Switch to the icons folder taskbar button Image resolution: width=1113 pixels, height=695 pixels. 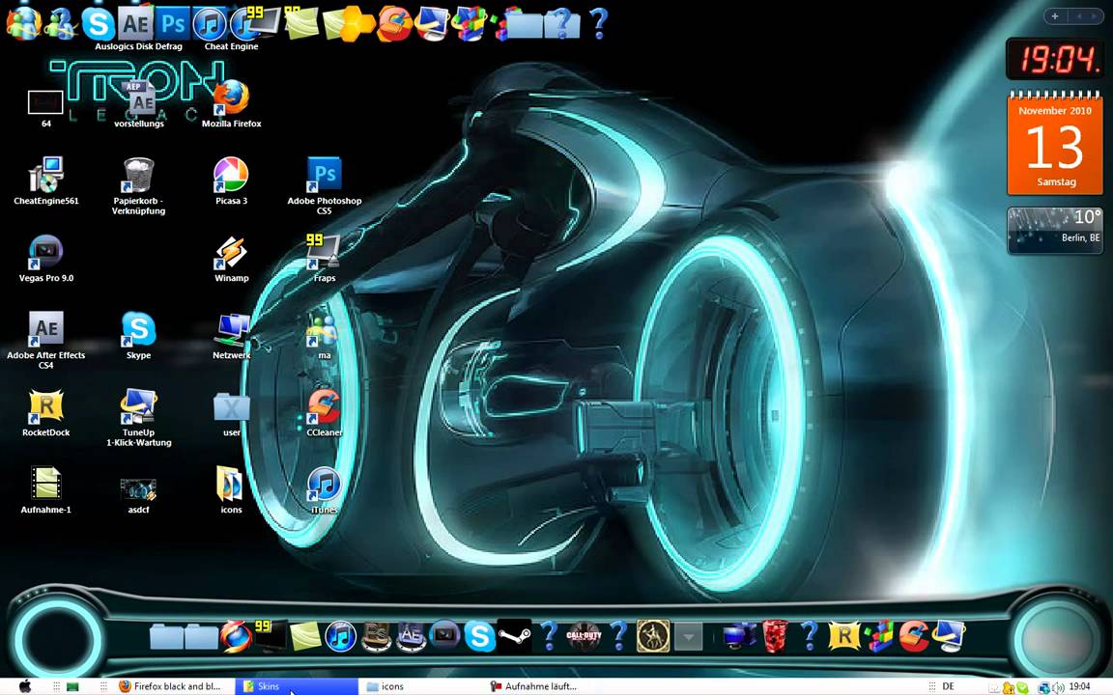click(x=420, y=686)
